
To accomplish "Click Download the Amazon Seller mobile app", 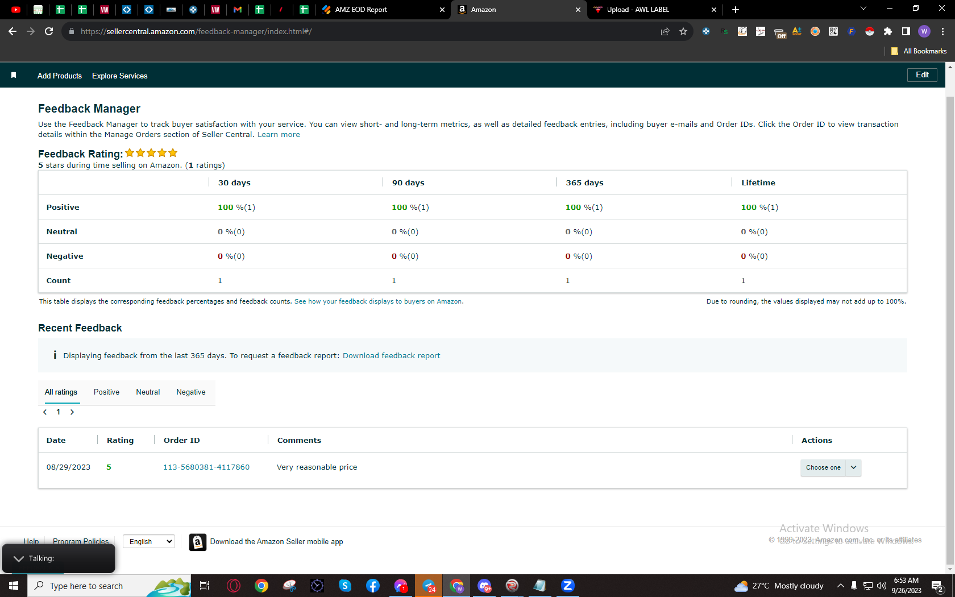I will click(276, 542).
